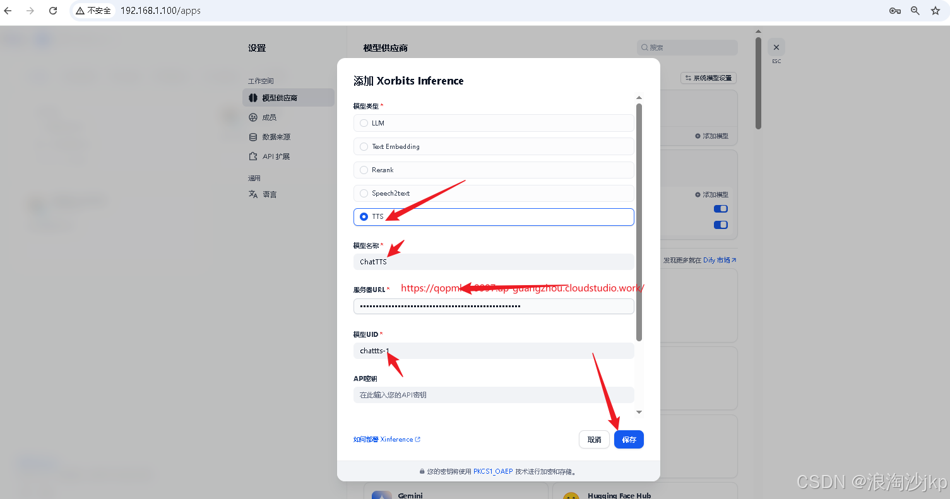The width and height of the screenshot is (950, 499).
Task: Open the 如何部署 Xinference help link
Action: click(387, 440)
